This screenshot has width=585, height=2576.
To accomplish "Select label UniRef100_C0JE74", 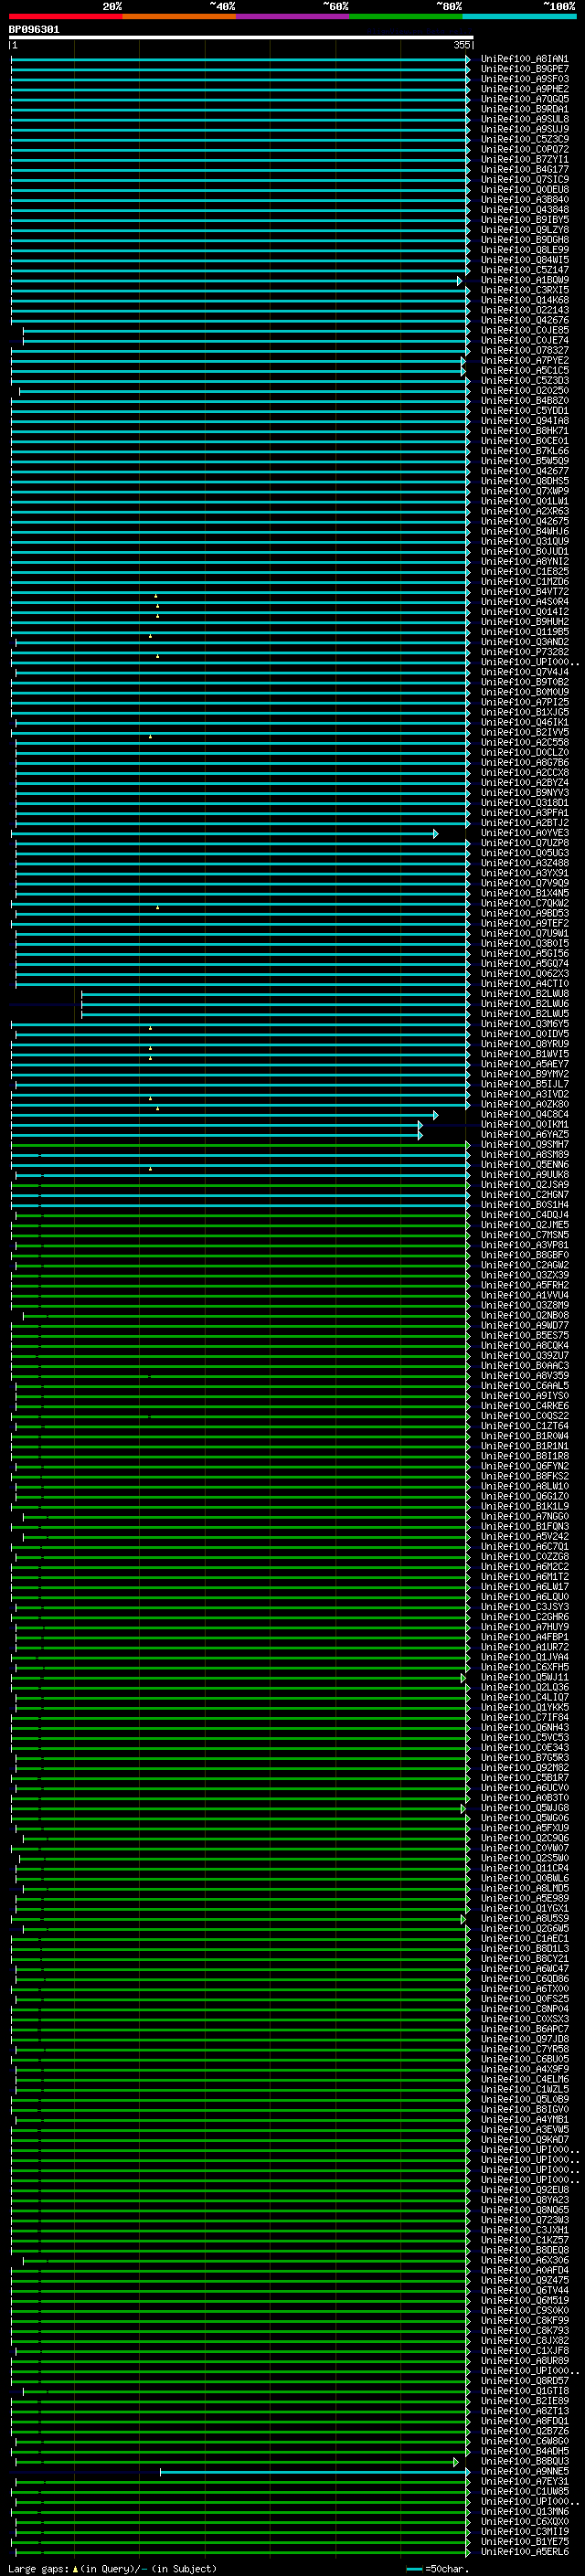I will pyautogui.click(x=524, y=340).
